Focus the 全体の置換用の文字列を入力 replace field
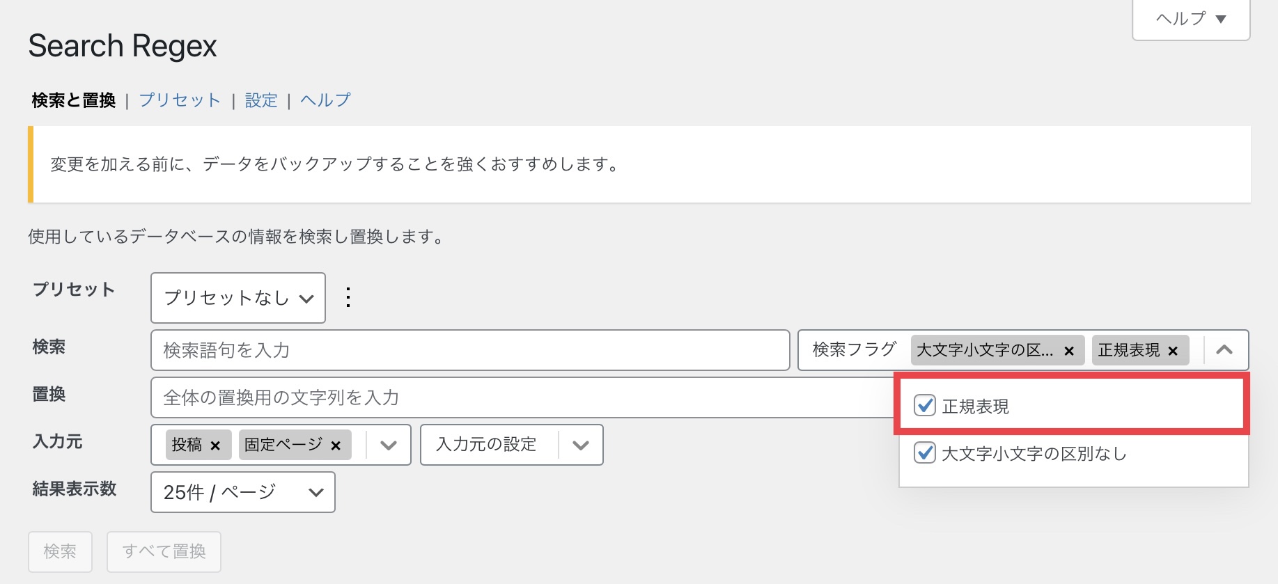 tap(522, 397)
